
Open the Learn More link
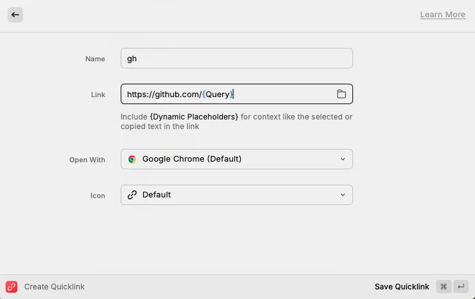[x=442, y=15]
